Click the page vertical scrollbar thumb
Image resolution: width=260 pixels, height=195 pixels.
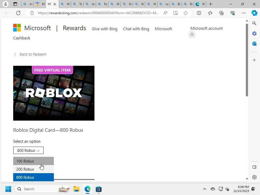click(x=247, y=60)
